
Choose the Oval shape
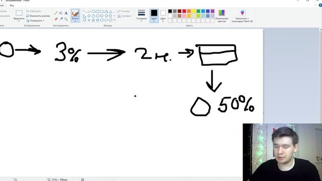tap(93, 12)
